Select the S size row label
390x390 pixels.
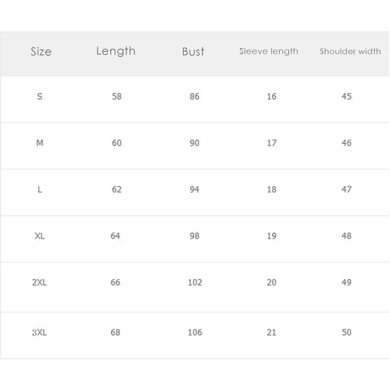pos(40,96)
